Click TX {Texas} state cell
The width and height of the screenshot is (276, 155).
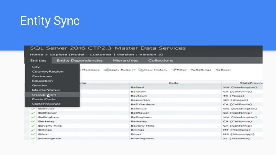(234, 96)
